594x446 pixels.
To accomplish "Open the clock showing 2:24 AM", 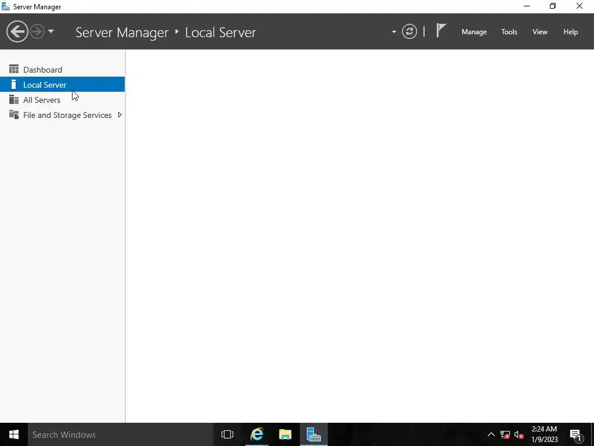I will [544, 434].
